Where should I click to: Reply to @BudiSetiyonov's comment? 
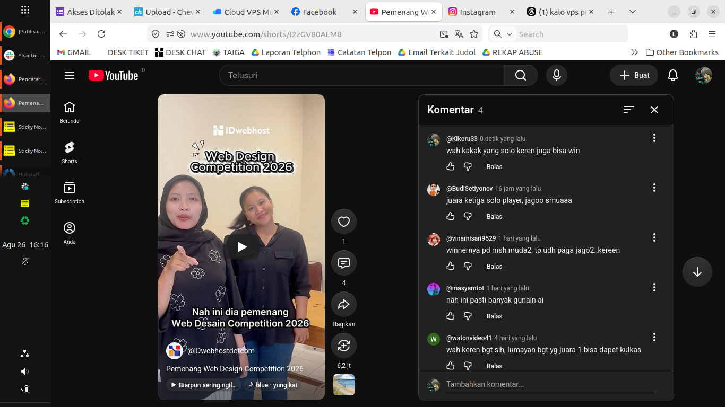coord(494,216)
